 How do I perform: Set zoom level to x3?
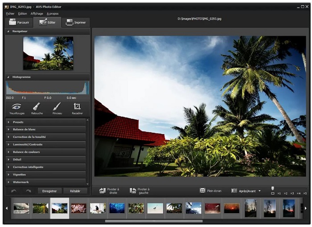pyautogui.click(x=292, y=193)
